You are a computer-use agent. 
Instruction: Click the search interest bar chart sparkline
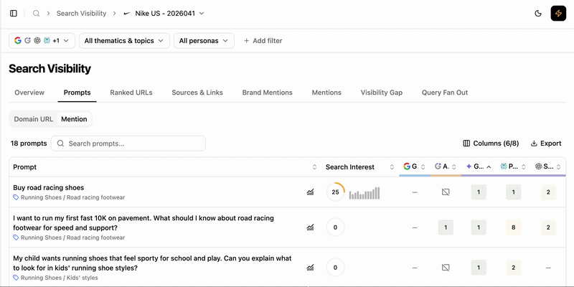pyautogui.click(x=364, y=193)
